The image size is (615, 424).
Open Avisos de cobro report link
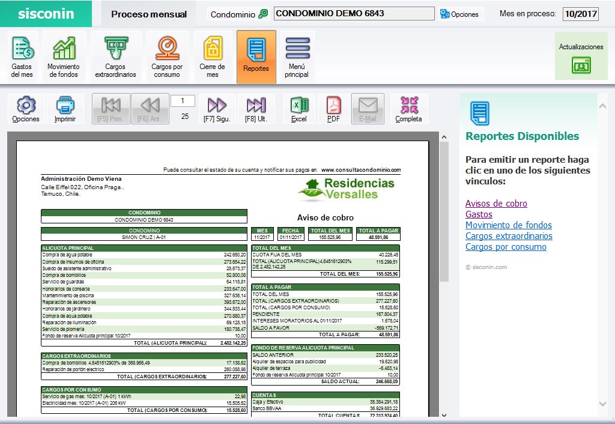[x=496, y=204]
